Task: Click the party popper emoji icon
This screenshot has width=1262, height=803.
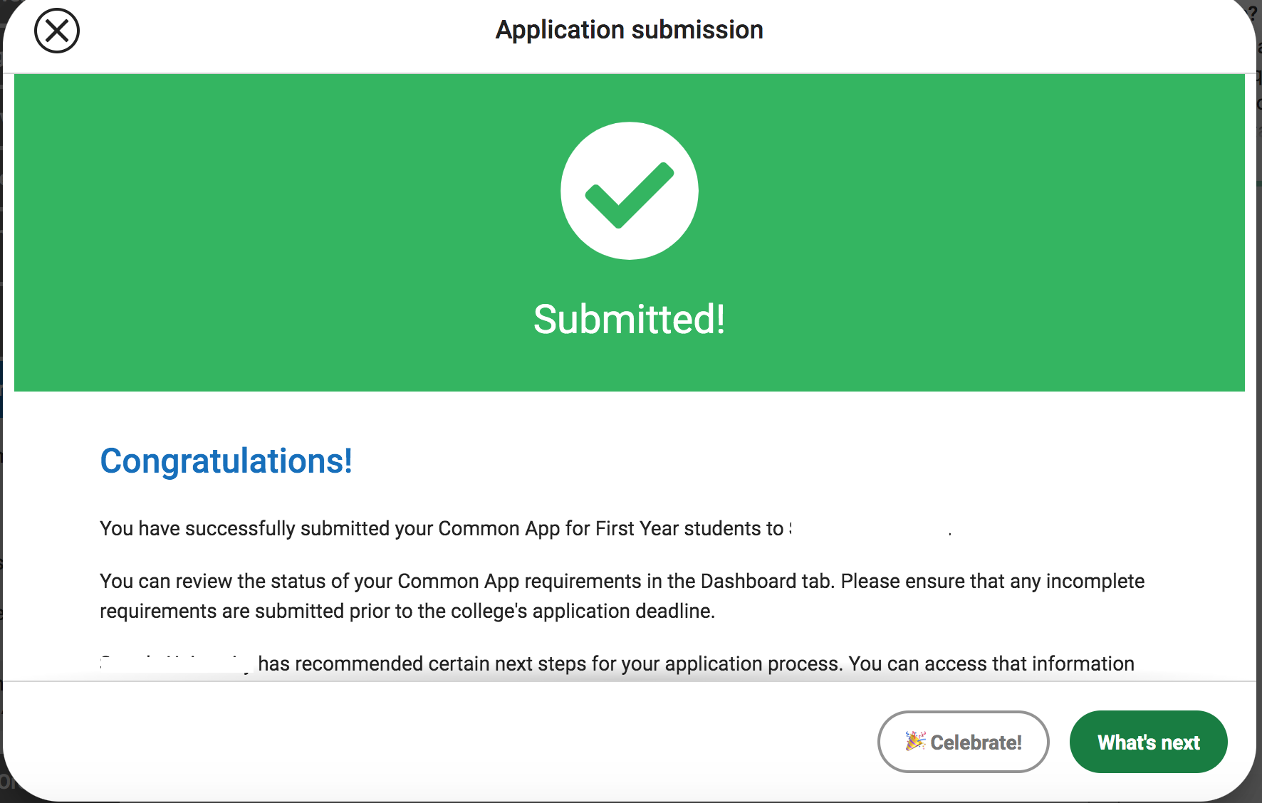Action: (x=915, y=741)
